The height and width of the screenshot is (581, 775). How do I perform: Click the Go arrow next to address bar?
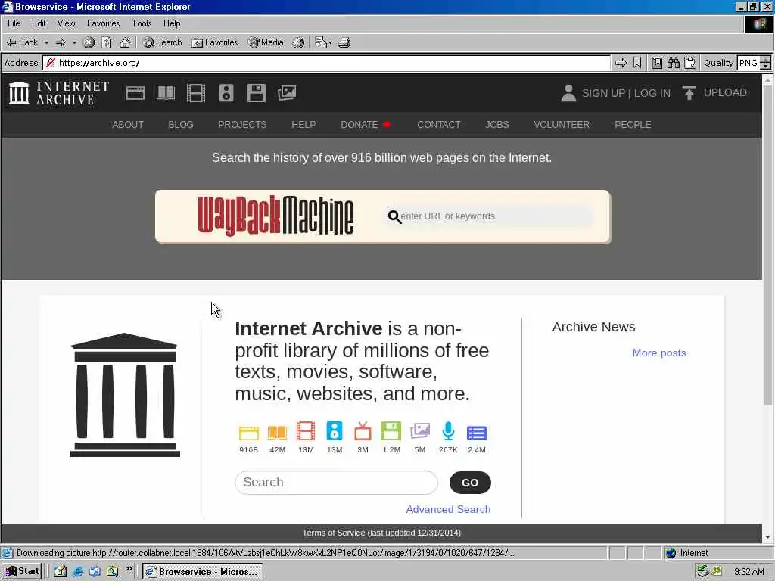(621, 63)
